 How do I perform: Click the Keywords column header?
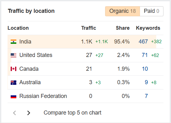click(148, 28)
